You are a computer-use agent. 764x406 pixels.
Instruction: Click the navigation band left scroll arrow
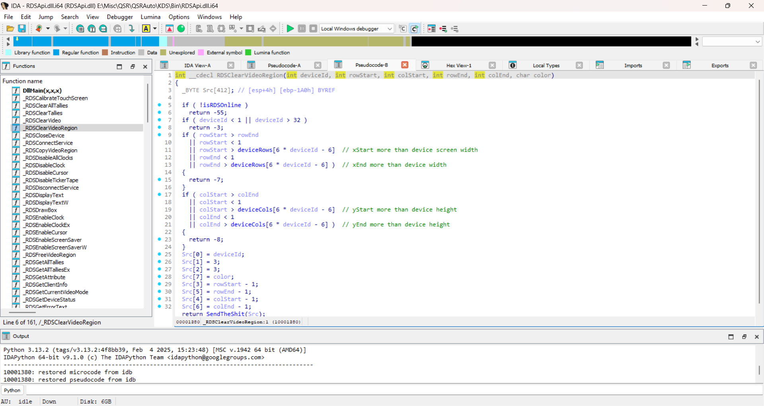click(x=8, y=39)
